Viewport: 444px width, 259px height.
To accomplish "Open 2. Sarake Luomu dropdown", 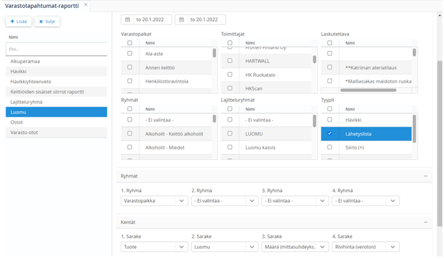I will pos(225,247).
